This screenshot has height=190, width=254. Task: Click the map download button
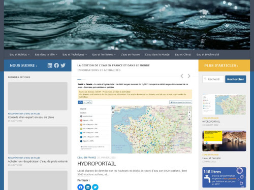(180, 102)
